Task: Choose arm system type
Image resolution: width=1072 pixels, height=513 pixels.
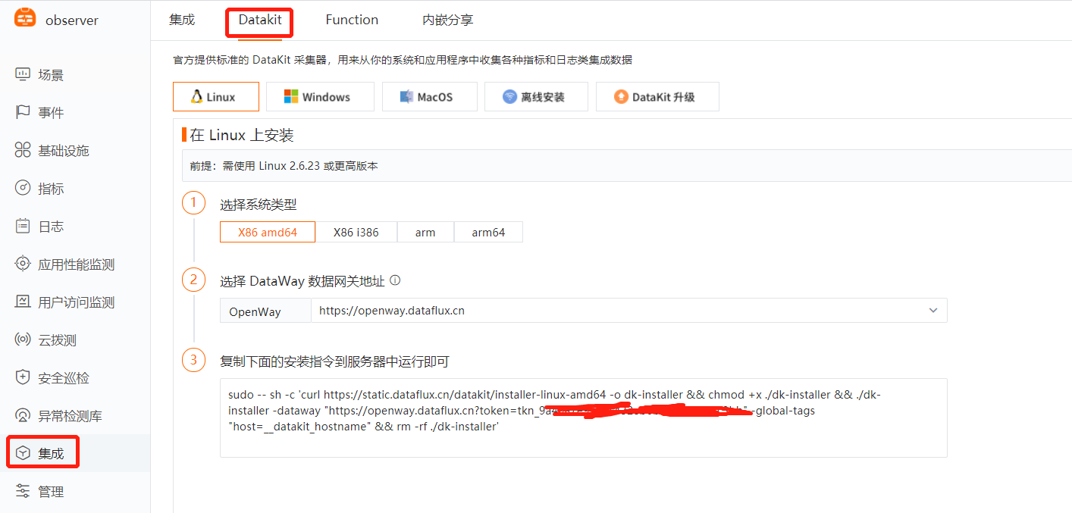Action: pyautogui.click(x=425, y=232)
